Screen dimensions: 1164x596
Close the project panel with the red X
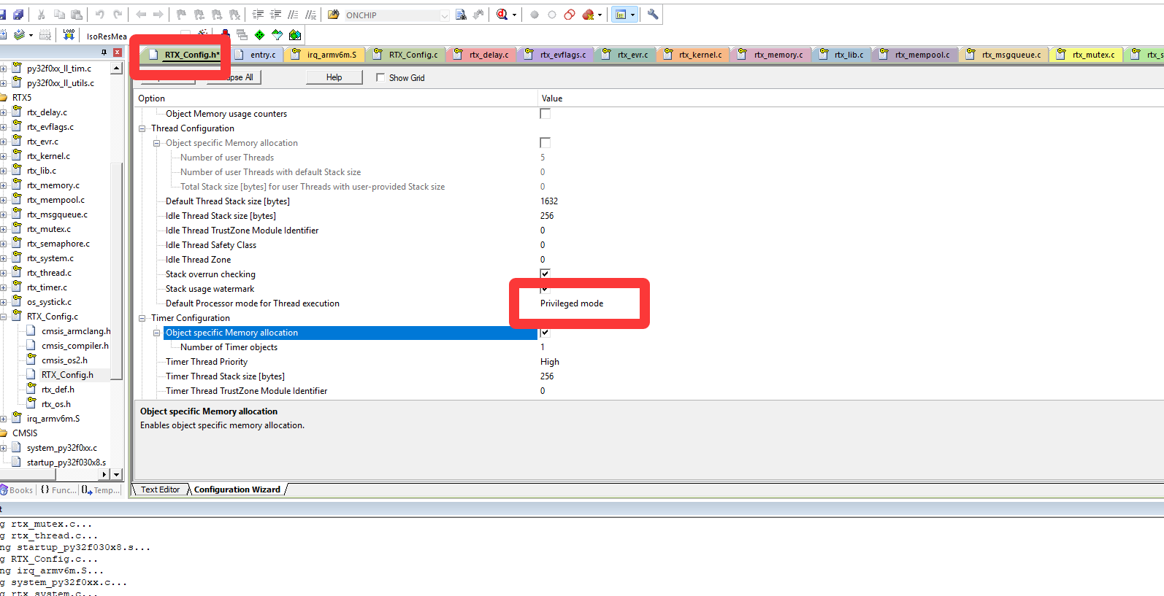(x=117, y=53)
